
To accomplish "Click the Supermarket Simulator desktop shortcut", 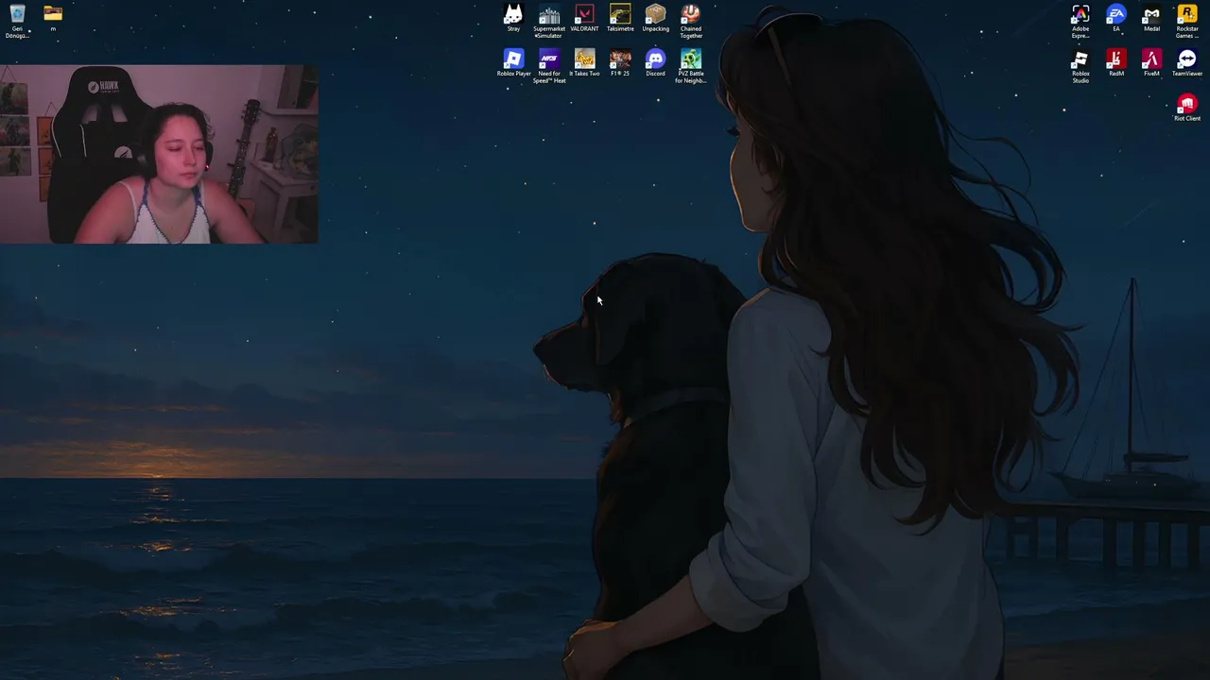I will point(549,21).
